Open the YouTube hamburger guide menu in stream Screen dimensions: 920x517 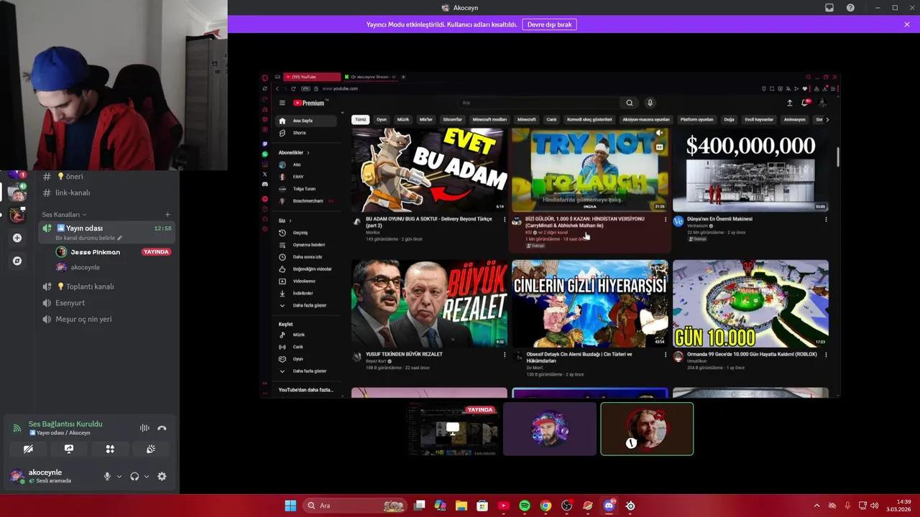pos(282,103)
